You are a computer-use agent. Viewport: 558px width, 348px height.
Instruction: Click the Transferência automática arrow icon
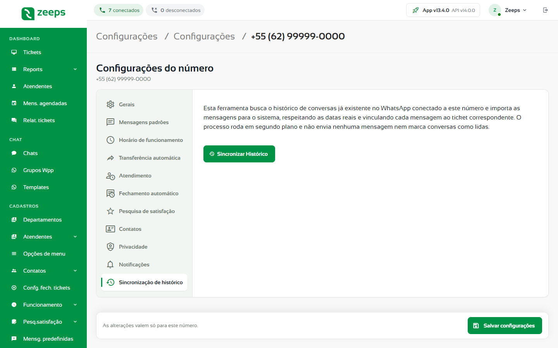(x=110, y=158)
